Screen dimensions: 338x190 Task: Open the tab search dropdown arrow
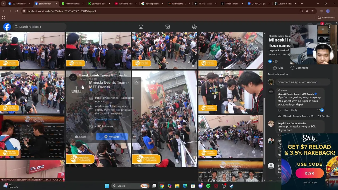click(x=3, y=4)
